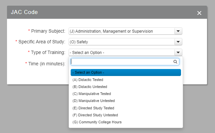Collapse the Type of Training dropdown
This screenshot has height=133, width=215.
pyautogui.click(x=125, y=52)
